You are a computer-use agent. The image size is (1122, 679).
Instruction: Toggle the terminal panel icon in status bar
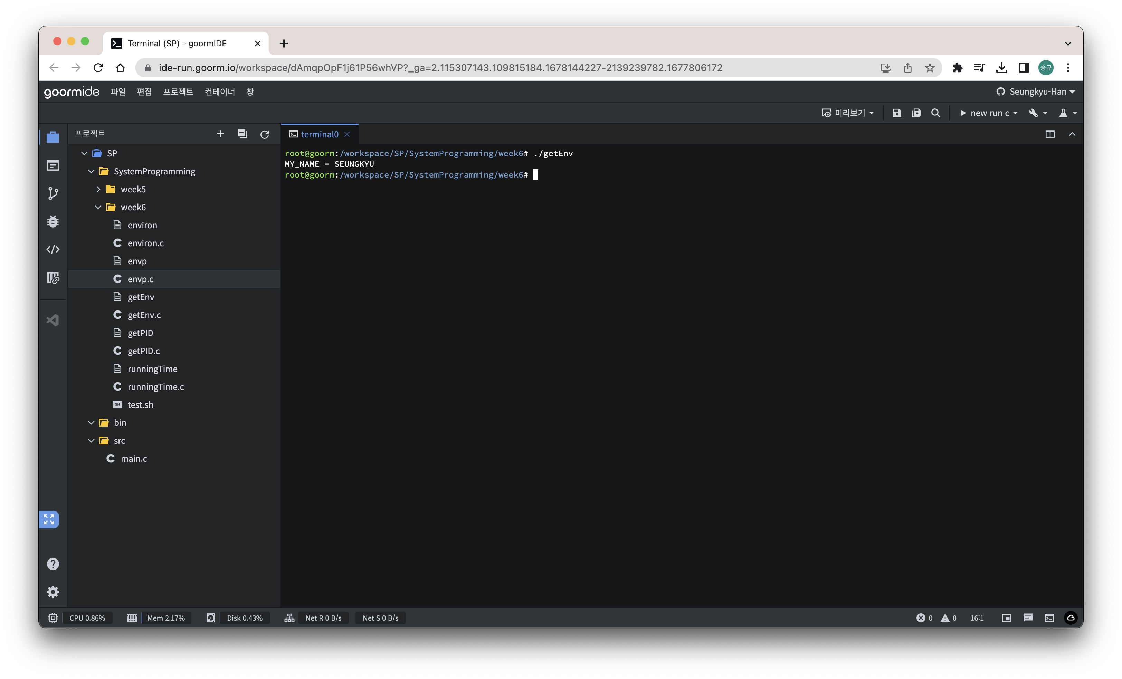1049,618
